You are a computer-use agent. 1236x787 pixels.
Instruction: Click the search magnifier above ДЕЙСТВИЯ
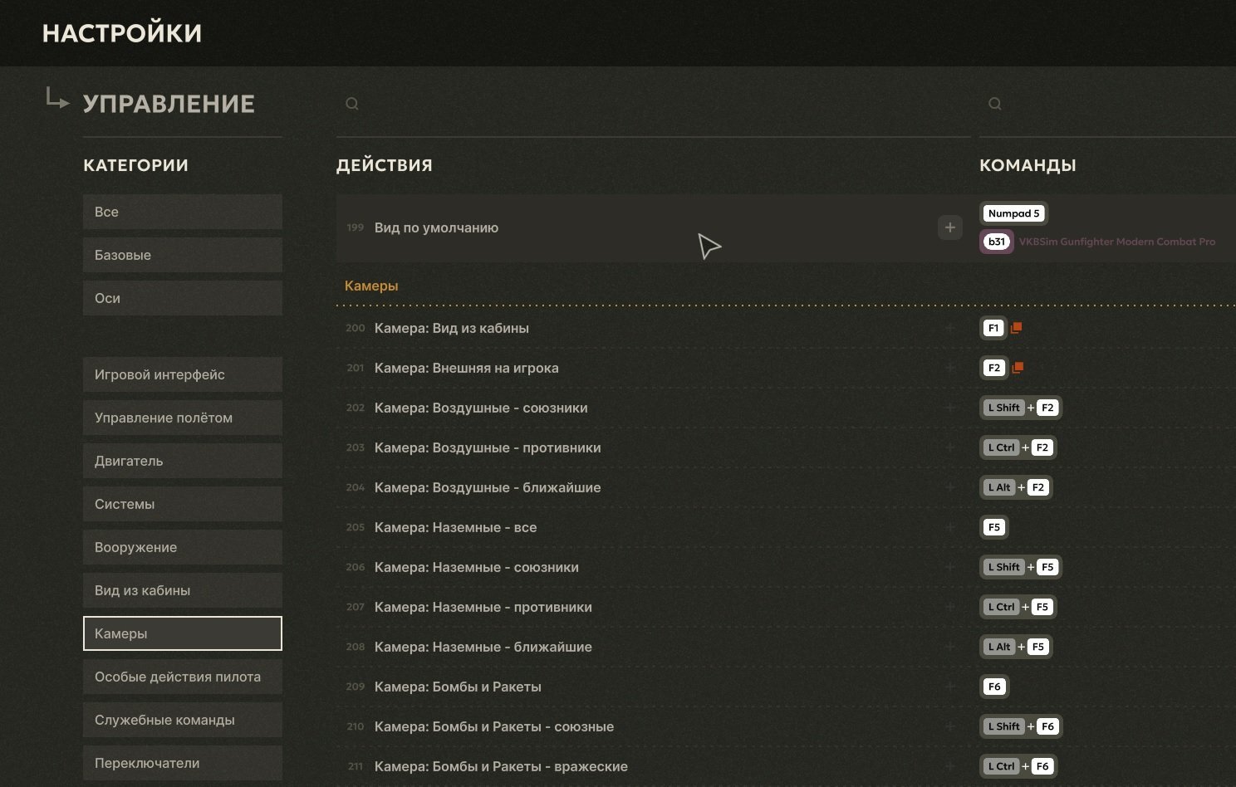click(352, 104)
